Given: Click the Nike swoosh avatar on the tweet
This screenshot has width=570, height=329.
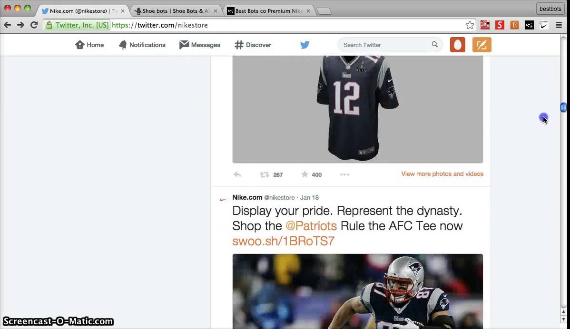Looking at the screenshot, I should 223,199.
